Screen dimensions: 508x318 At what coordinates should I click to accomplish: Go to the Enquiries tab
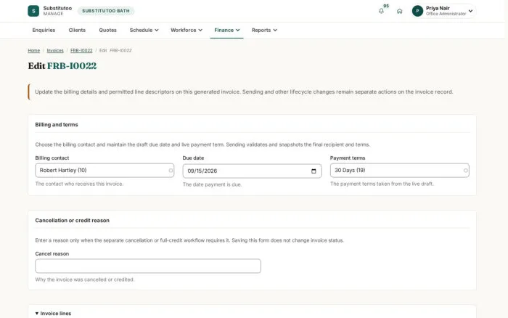44,30
